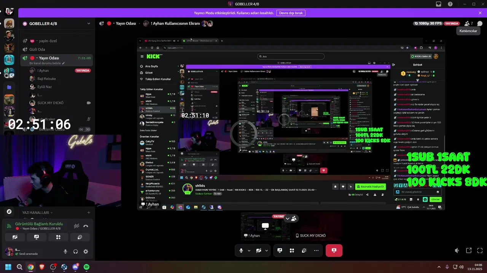Image resolution: width=487 pixels, height=273 pixels.
Task: Open Windows taskbar search
Action: coord(19,267)
